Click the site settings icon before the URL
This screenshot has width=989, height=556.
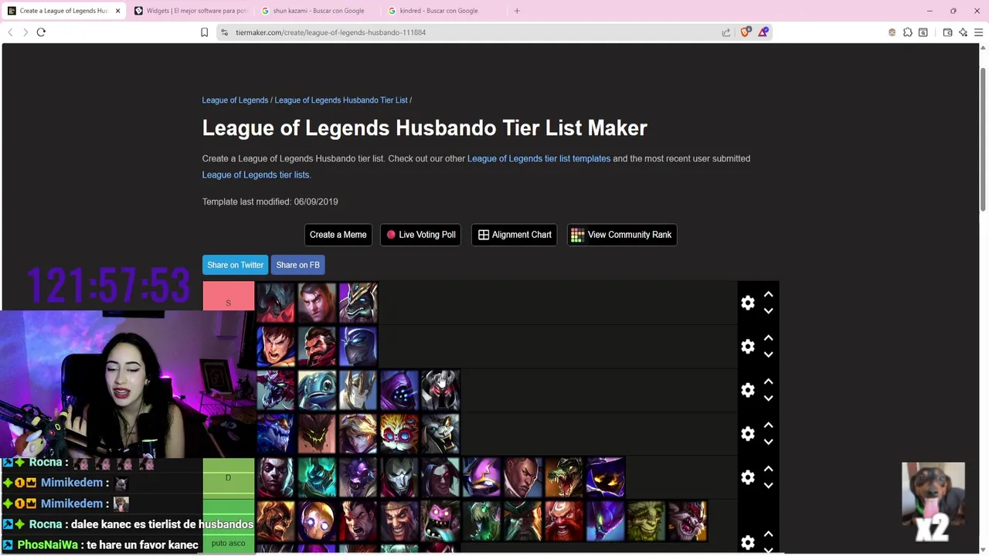coord(224,32)
